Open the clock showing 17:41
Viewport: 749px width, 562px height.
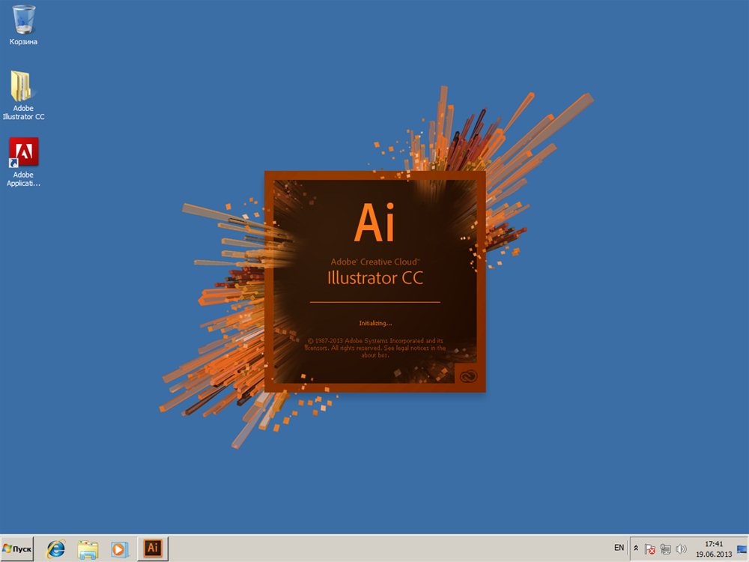click(x=713, y=549)
